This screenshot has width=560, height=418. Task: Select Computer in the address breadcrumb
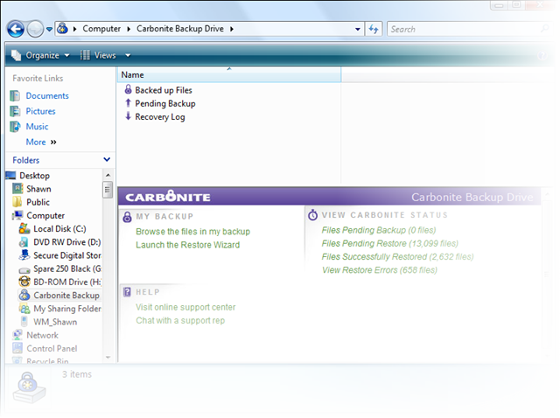point(101,29)
